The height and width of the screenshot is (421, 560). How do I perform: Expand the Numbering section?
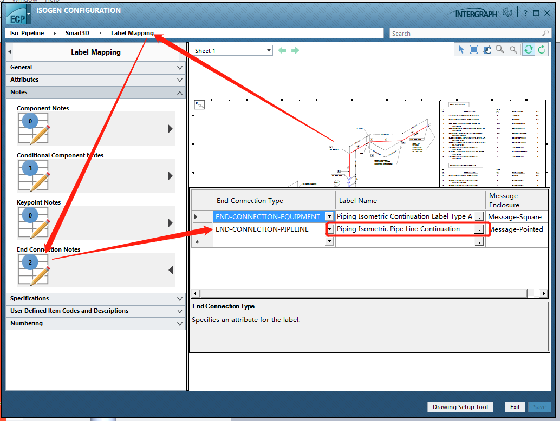click(96, 324)
